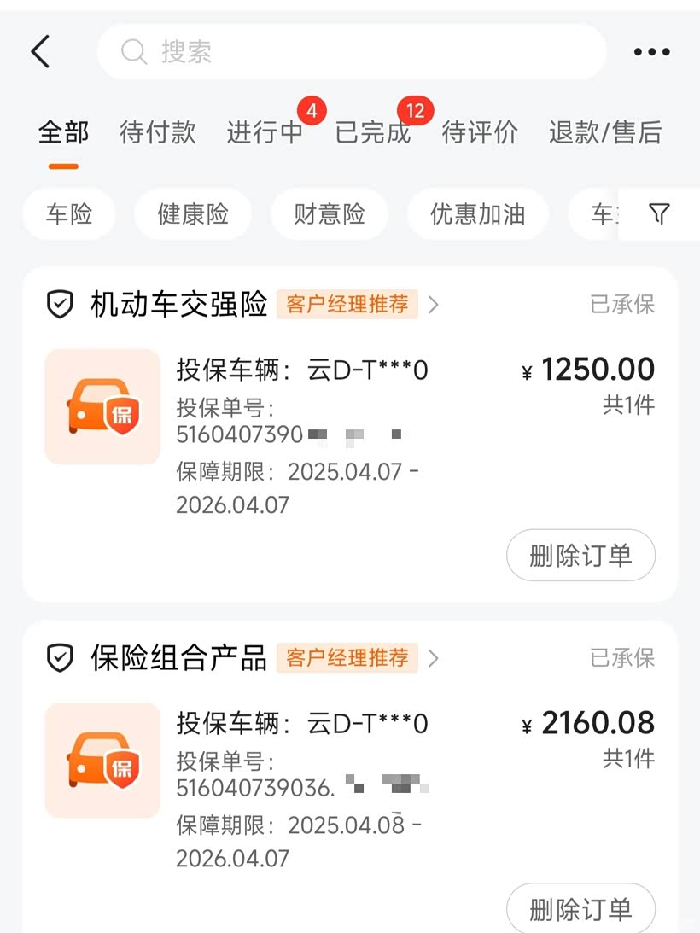Click shield icon beside 机动车交强险
Viewport: 700px width, 933px height.
click(60, 305)
